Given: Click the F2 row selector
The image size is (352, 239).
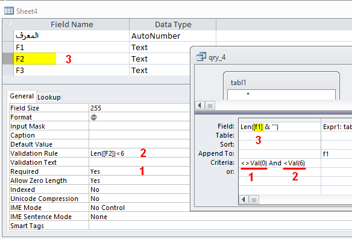Looking at the screenshot, I should pos(8,59).
